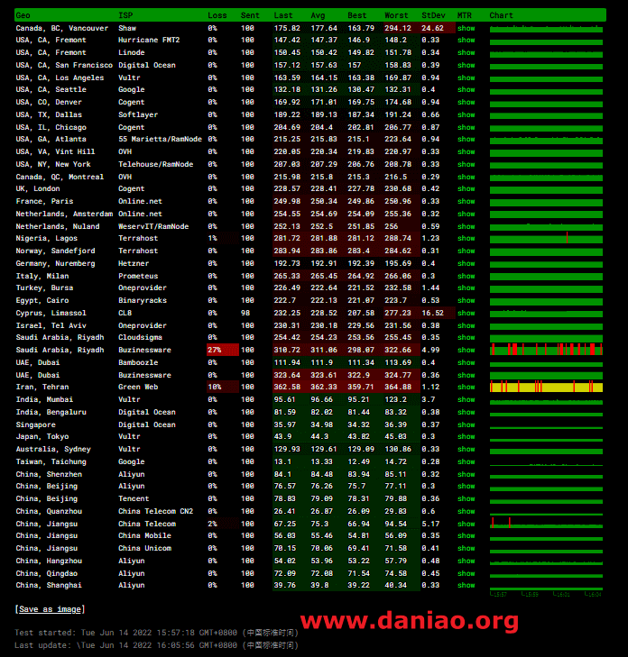
Task: Click the 16.52 StDev value for Cyprus
Action: pyautogui.click(x=432, y=313)
